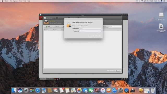Open Reminders from the Dock
167x94 pixels.
[x=62, y=90]
